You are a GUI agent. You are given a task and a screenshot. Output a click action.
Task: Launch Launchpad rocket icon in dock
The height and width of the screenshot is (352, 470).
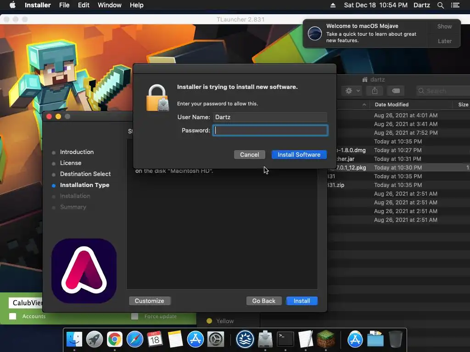95,340
